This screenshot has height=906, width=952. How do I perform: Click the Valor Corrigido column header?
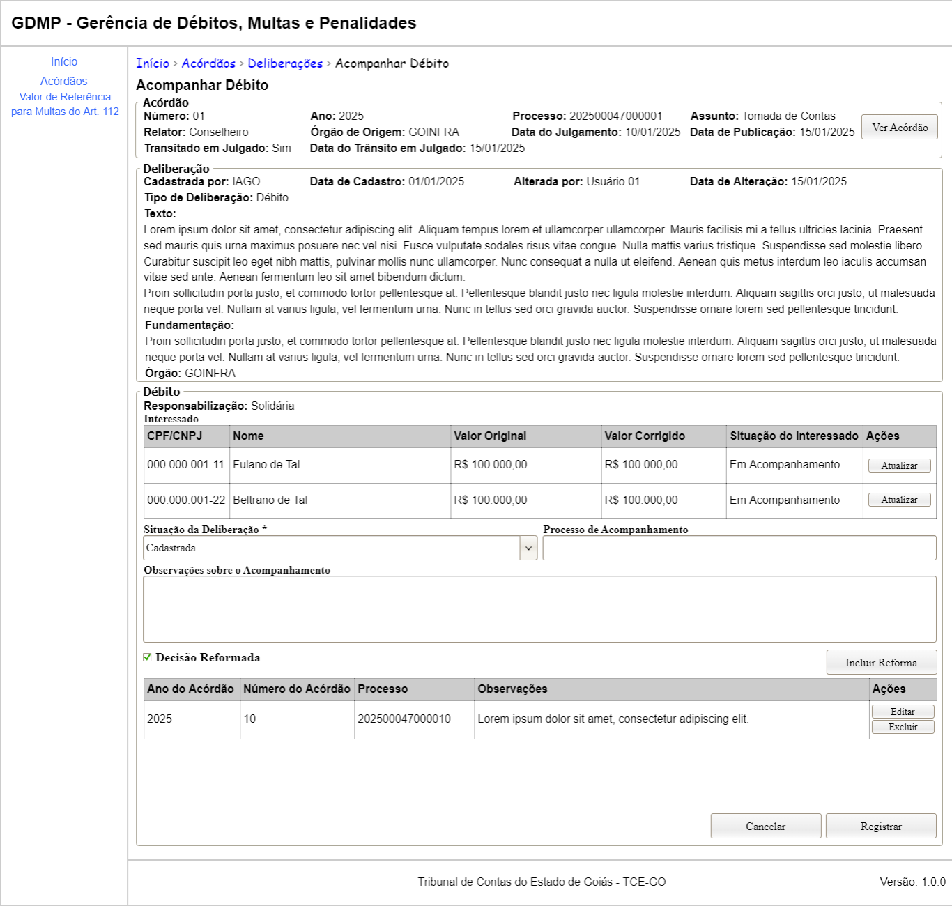tap(645, 436)
